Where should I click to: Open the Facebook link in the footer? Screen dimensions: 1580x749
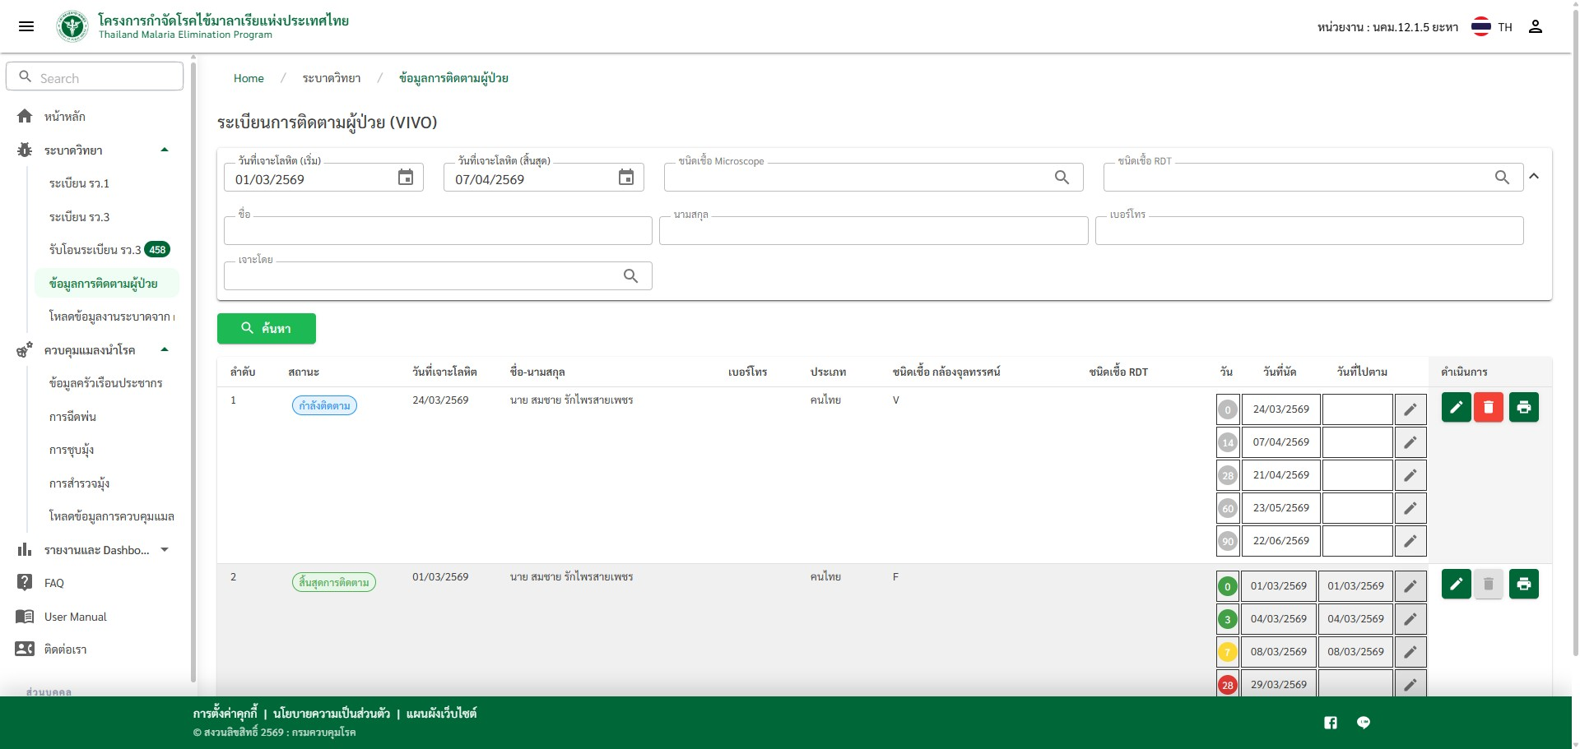[x=1330, y=723]
